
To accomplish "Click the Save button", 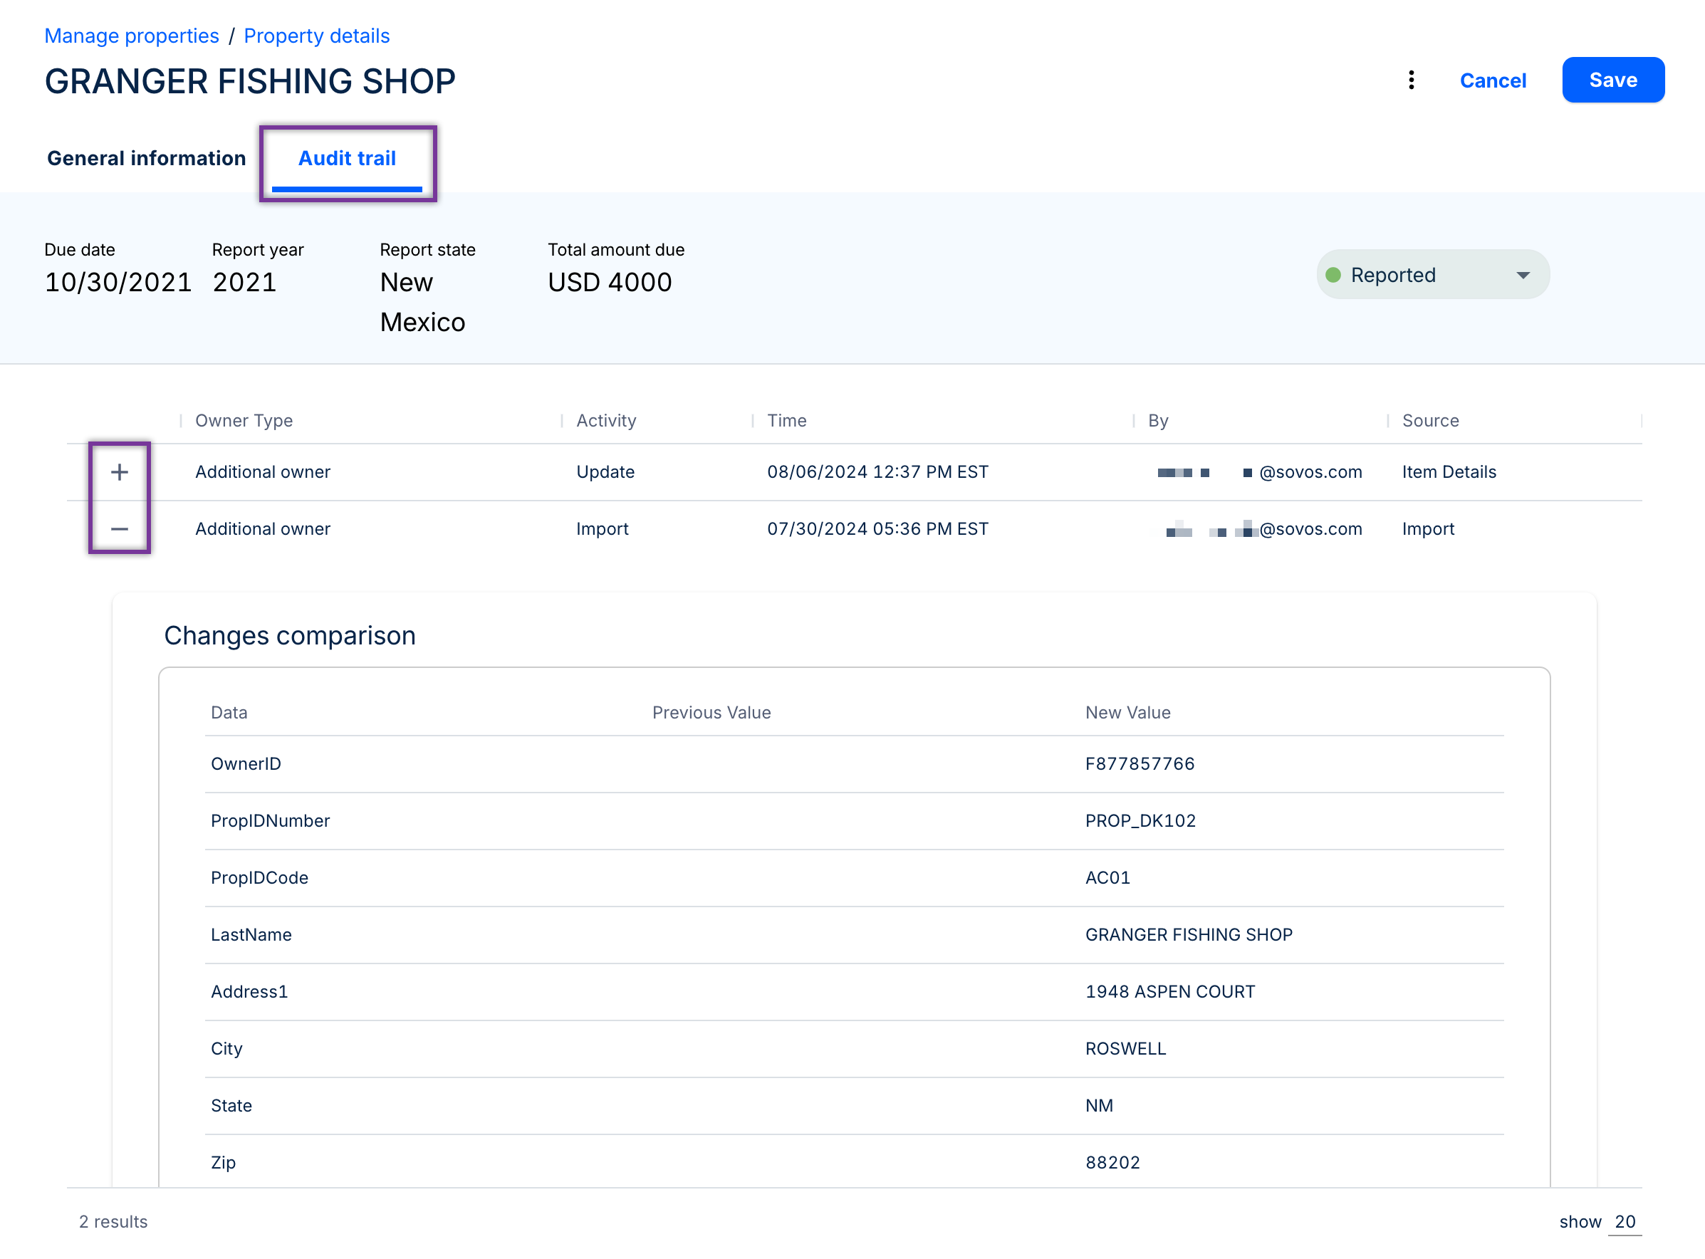I will coord(1613,80).
